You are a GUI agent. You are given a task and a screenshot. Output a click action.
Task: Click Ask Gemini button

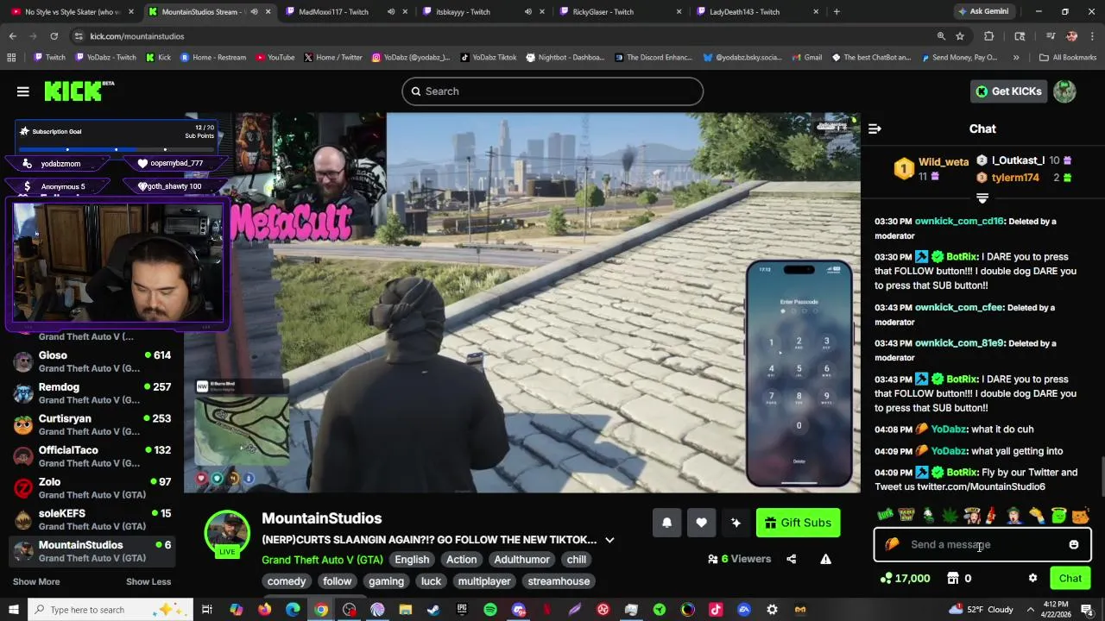click(x=982, y=12)
